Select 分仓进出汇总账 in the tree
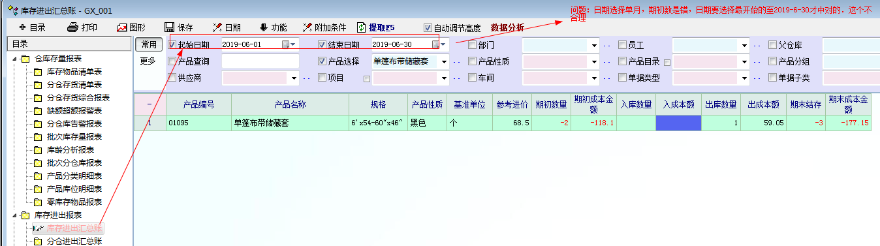Image resolution: width=880 pixels, height=246 pixels. point(74,241)
